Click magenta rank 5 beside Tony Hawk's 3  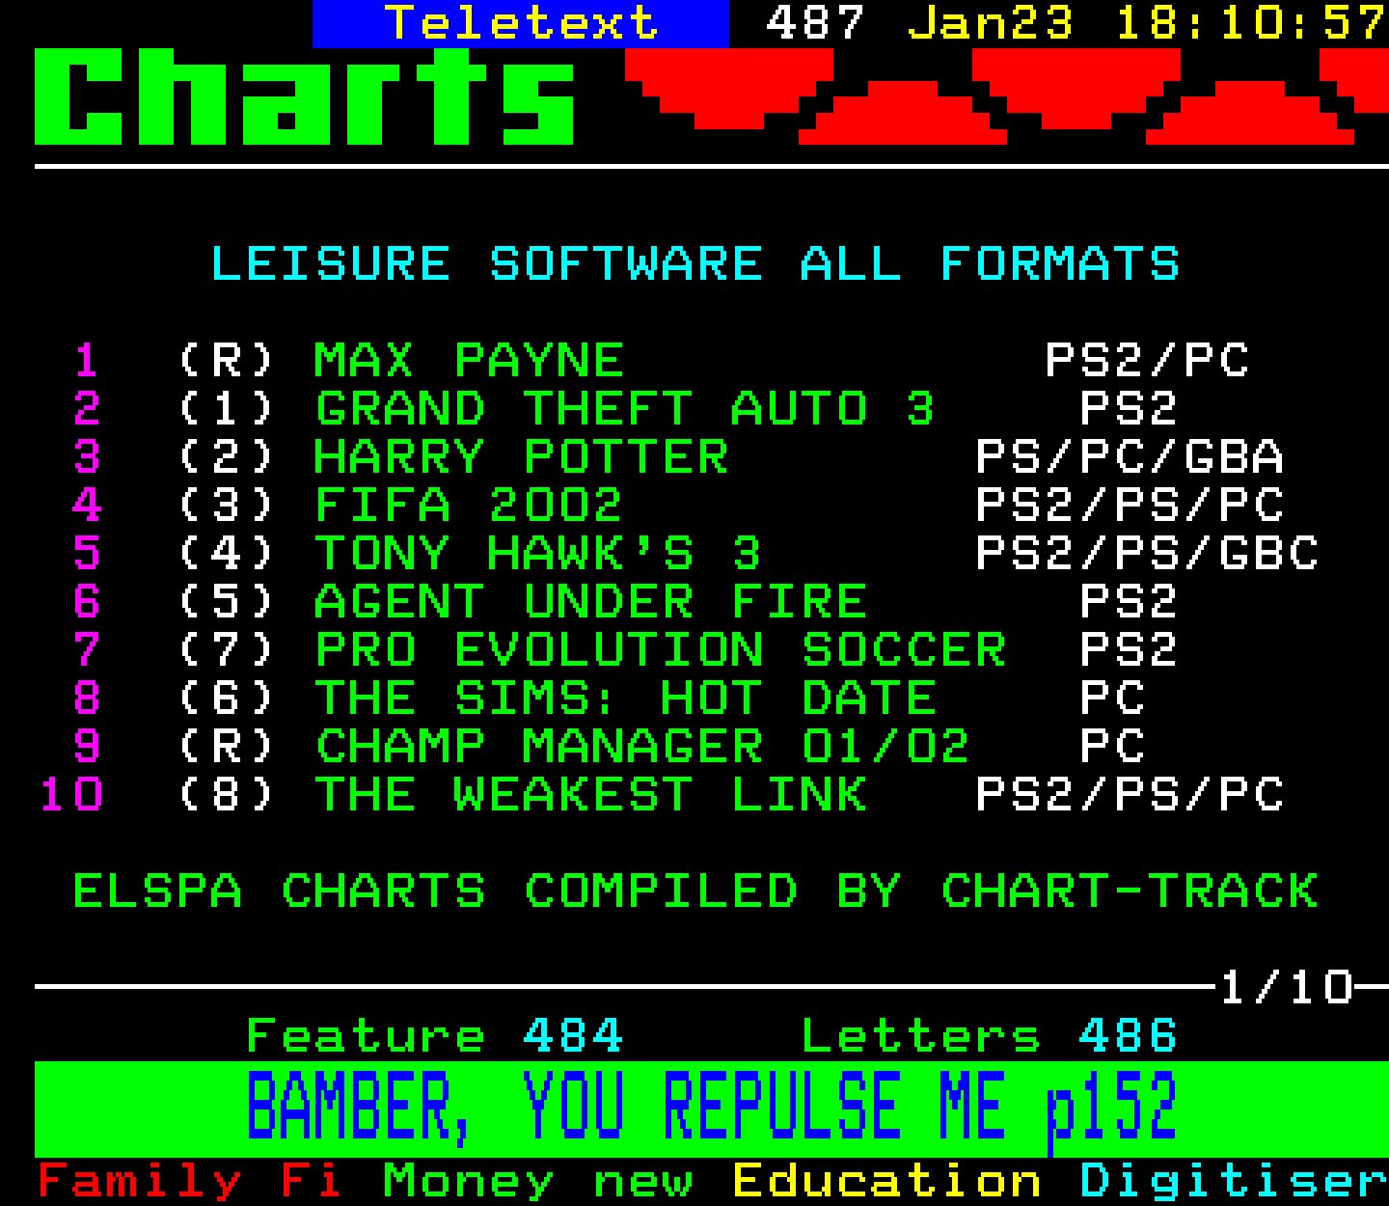coord(87,554)
